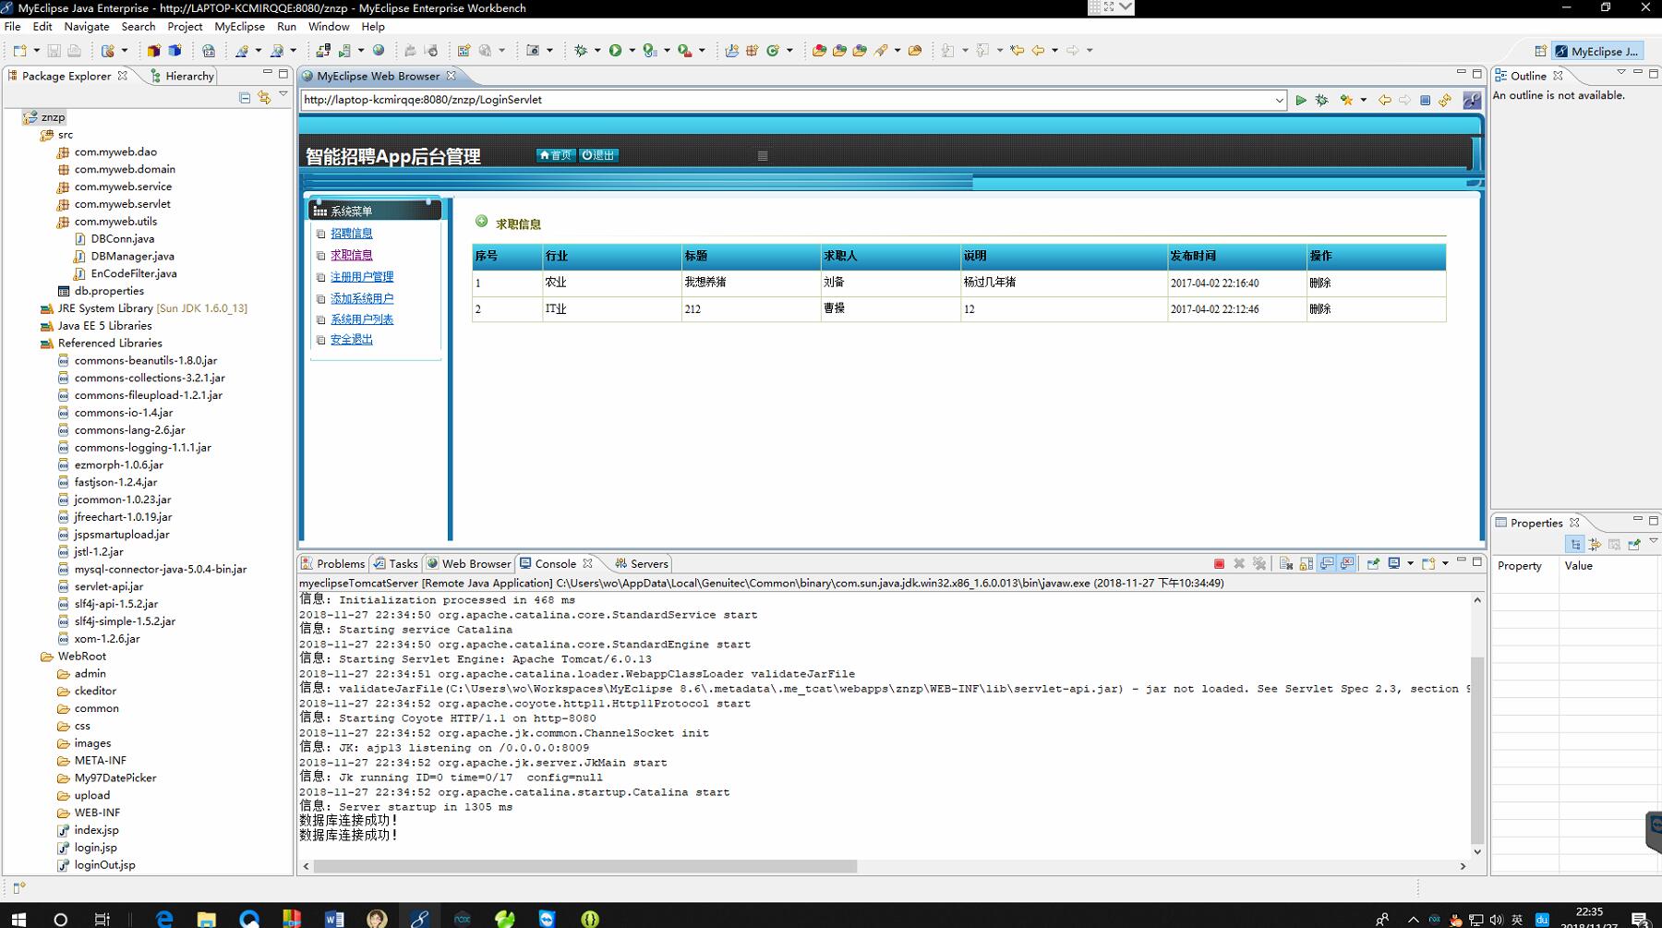Screen dimensions: 1662x928
Task: Terminate the server with the red Console button
Action: [1219, 563]
